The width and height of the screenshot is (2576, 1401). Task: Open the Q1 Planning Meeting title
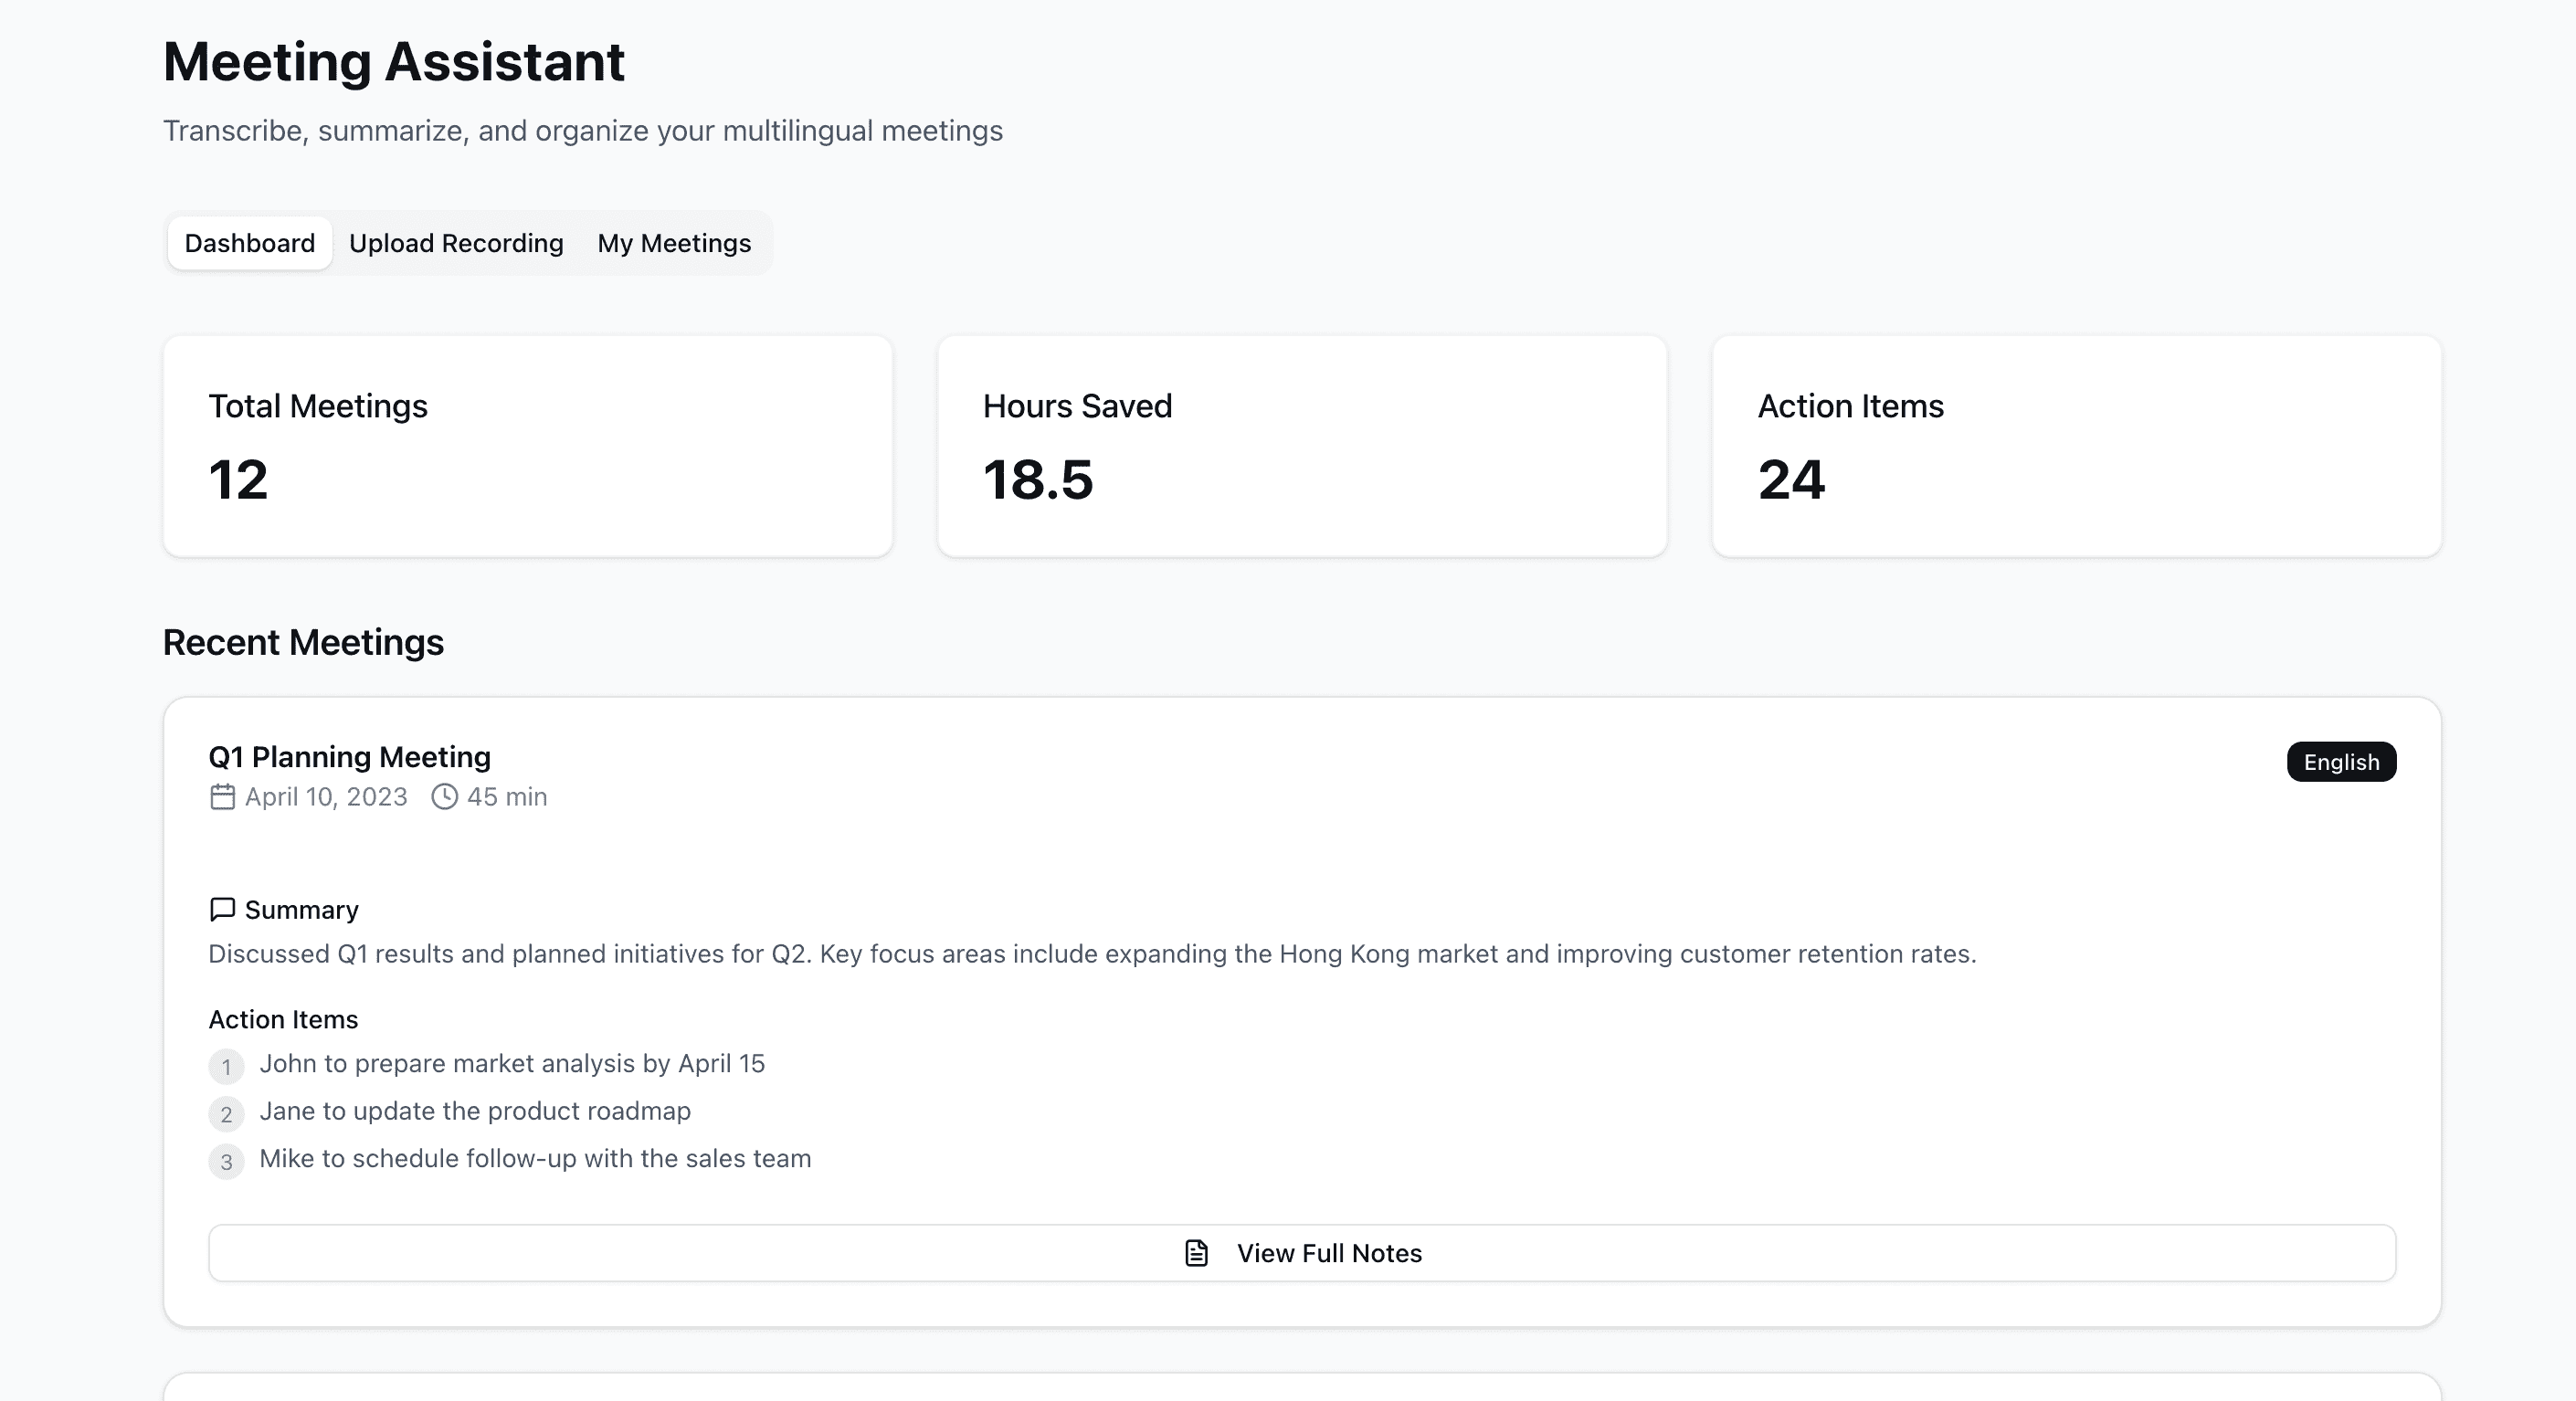[x=349, y=757]
